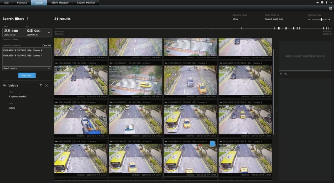Click the Search filters heading
The width and height of the screenshot is (334, 183).
coord(14,19)
